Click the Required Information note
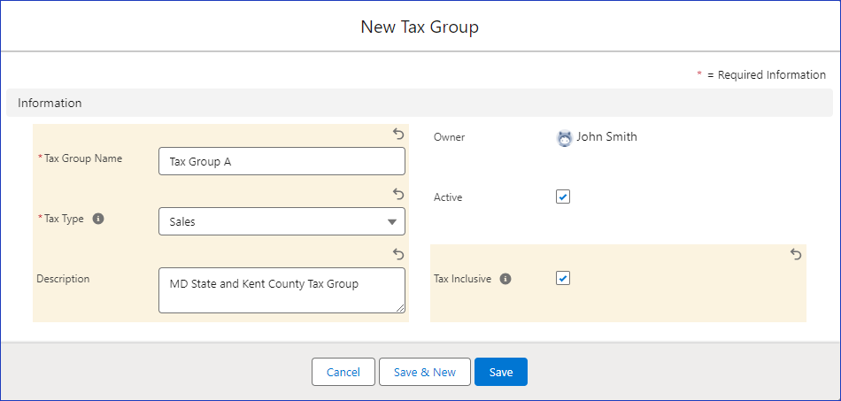Viewport: 841px width, 401px height. (761, 75)
